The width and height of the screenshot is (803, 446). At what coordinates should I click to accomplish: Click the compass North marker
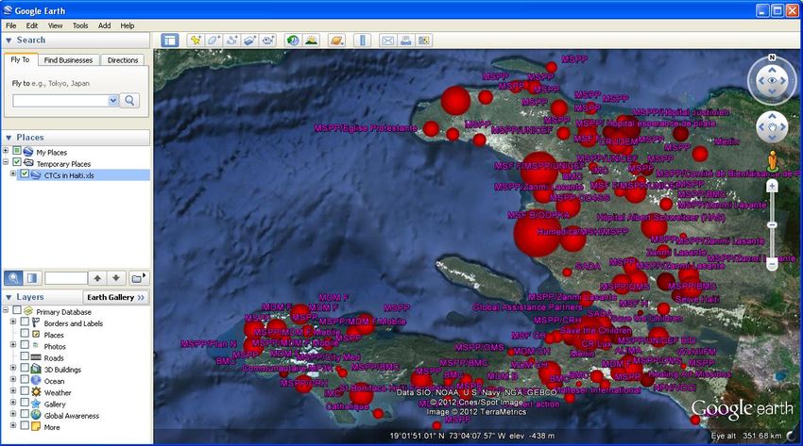pyautogui.click(x=772, y=58)
